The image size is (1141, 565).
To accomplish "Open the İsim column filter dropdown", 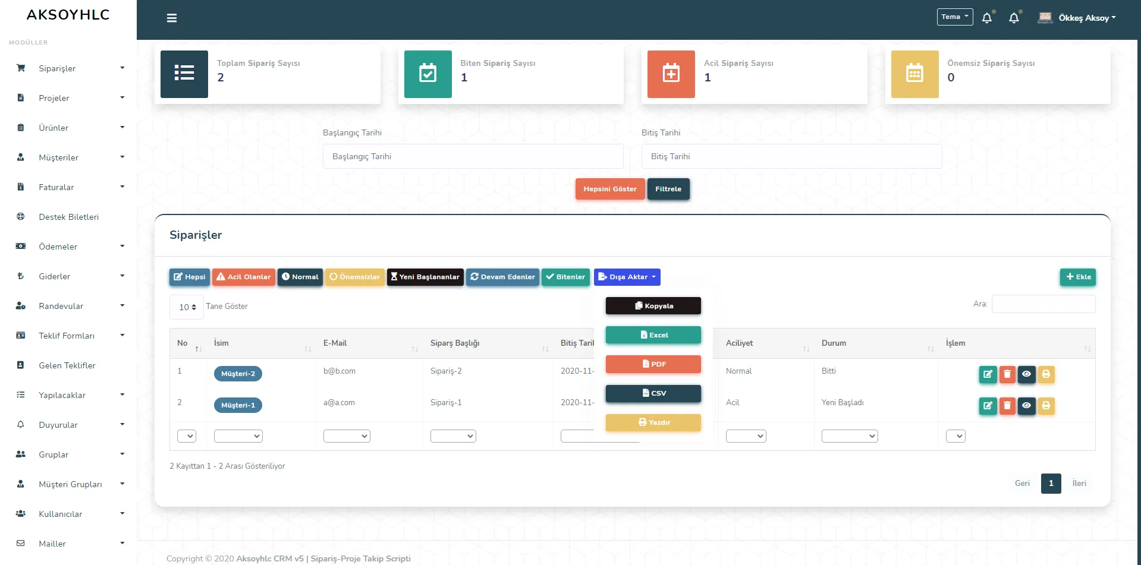I will click(238, 436).
